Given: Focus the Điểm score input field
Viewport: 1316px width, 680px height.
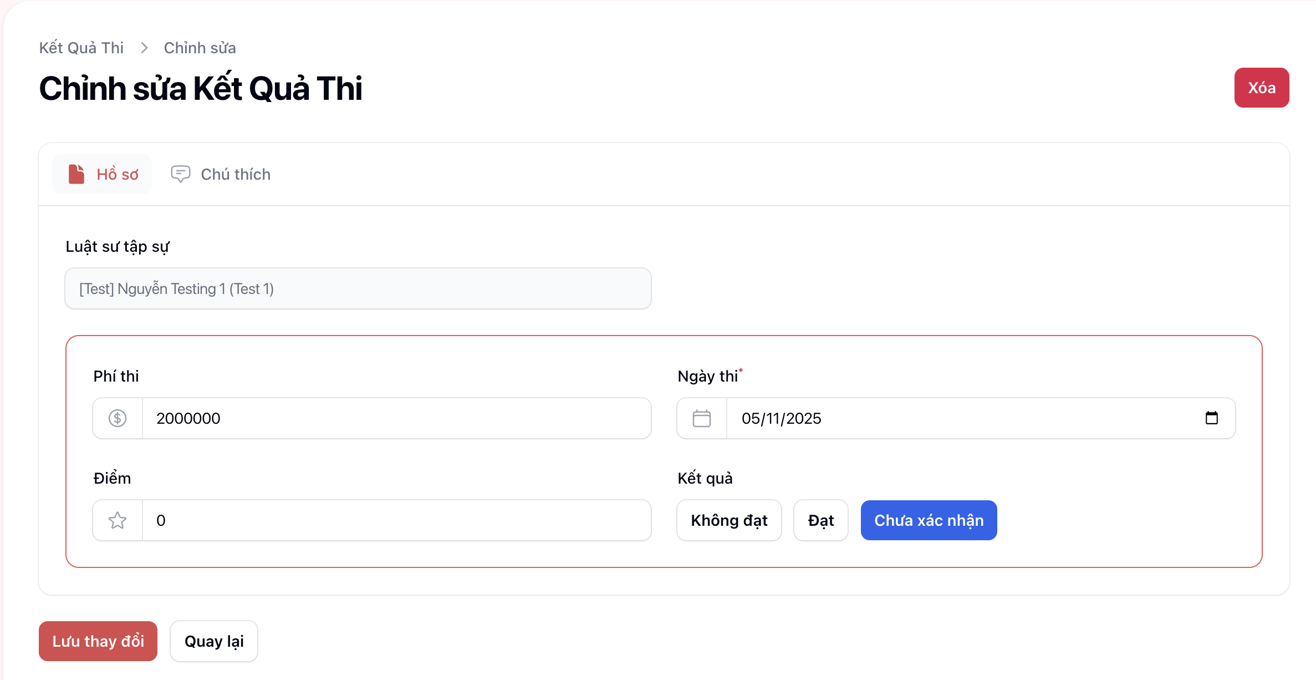Looking at the screenshot, I should (396, 520).
